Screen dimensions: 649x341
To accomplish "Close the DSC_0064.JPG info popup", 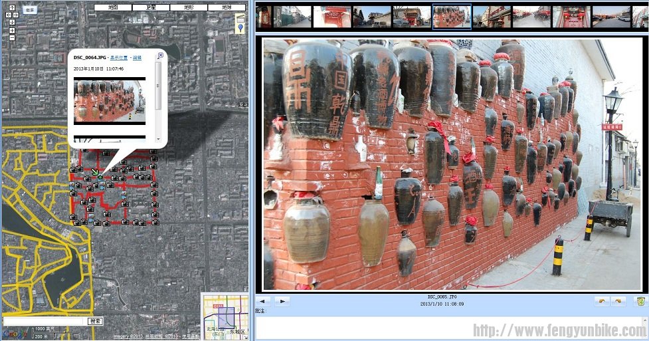I will 160,57.
